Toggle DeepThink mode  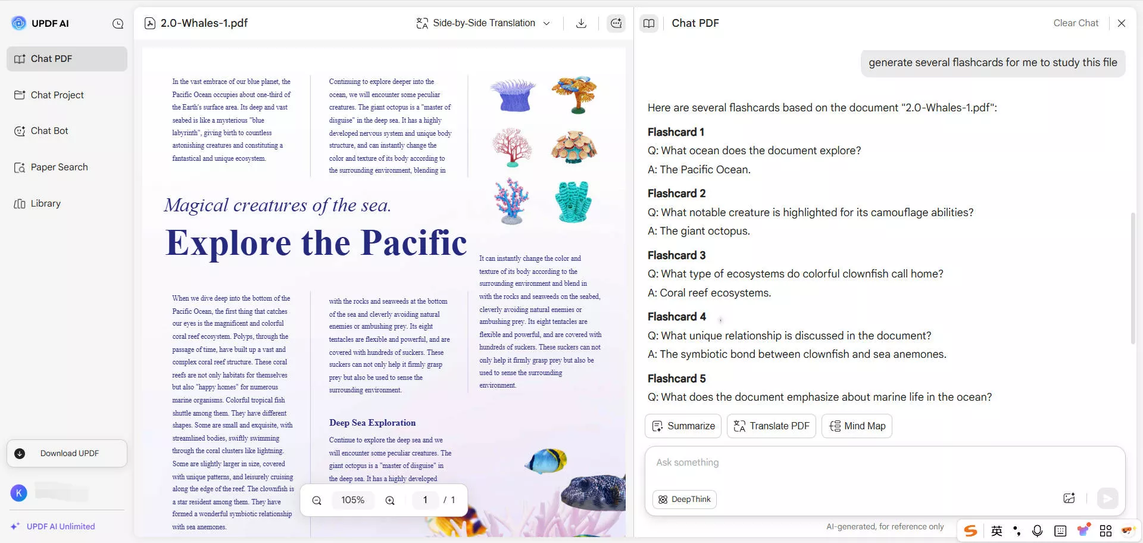tap(685, 500)
